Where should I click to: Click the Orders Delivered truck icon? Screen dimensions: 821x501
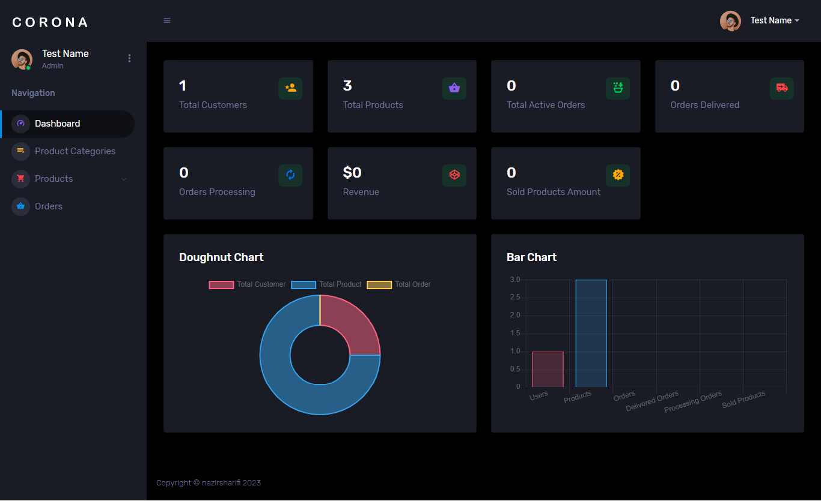click(x=782, y=88)
